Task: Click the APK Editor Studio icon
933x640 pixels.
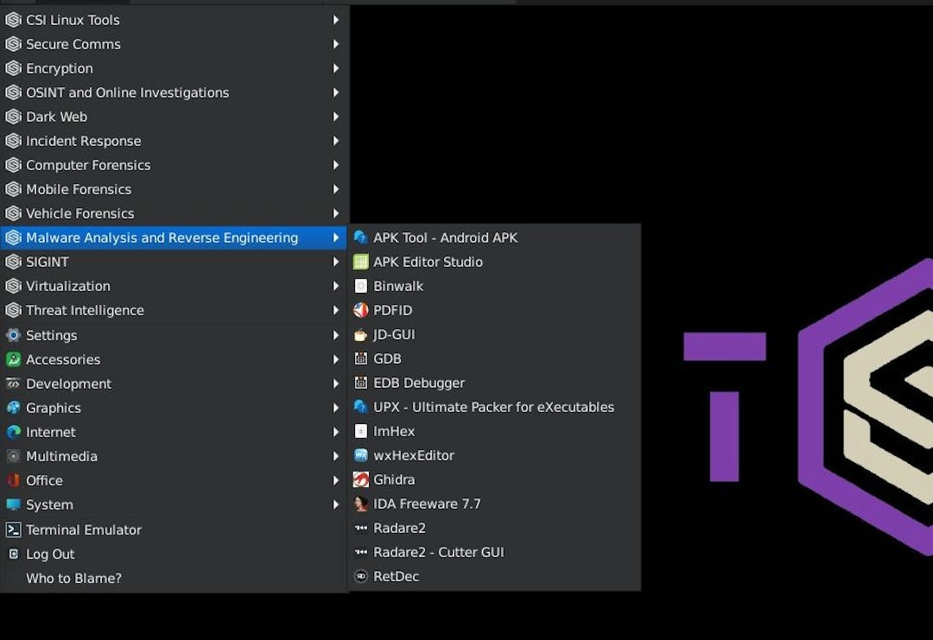Action: [360, 263]
